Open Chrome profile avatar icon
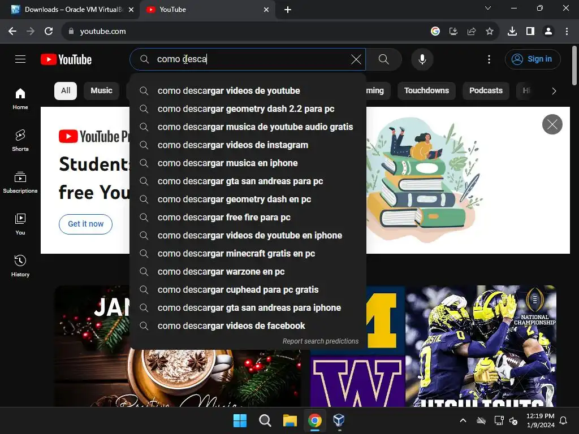This screenshot has width=579, height=434. 548,32
